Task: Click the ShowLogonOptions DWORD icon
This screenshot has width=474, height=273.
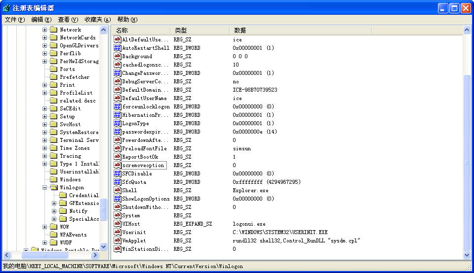Action: point(118,199)
